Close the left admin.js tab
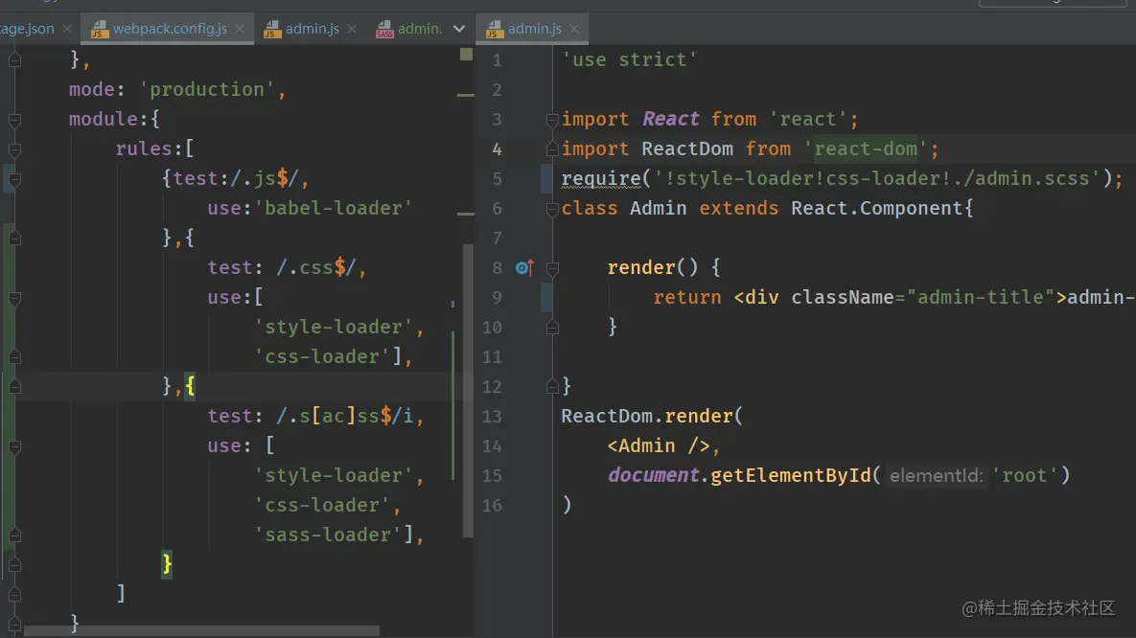Image resolution: width=1136 pixels, height=638 pixels. point(352,29)
